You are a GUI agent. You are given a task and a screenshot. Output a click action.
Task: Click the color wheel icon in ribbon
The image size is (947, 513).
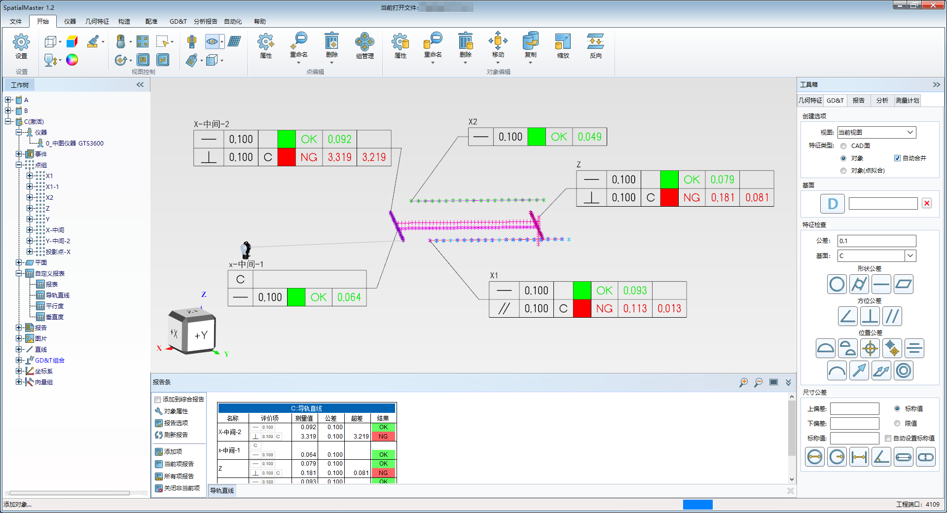point(72,60)
